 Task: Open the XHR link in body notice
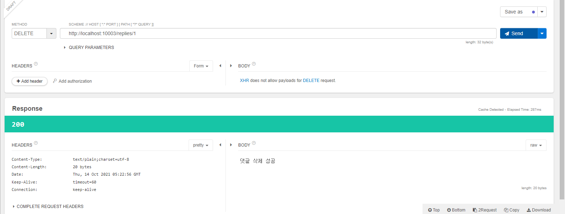(x=244, y=81)
